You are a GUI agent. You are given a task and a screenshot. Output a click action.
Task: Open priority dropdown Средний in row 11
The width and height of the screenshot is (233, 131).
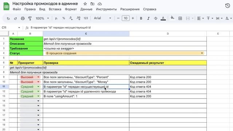point(30,87)
